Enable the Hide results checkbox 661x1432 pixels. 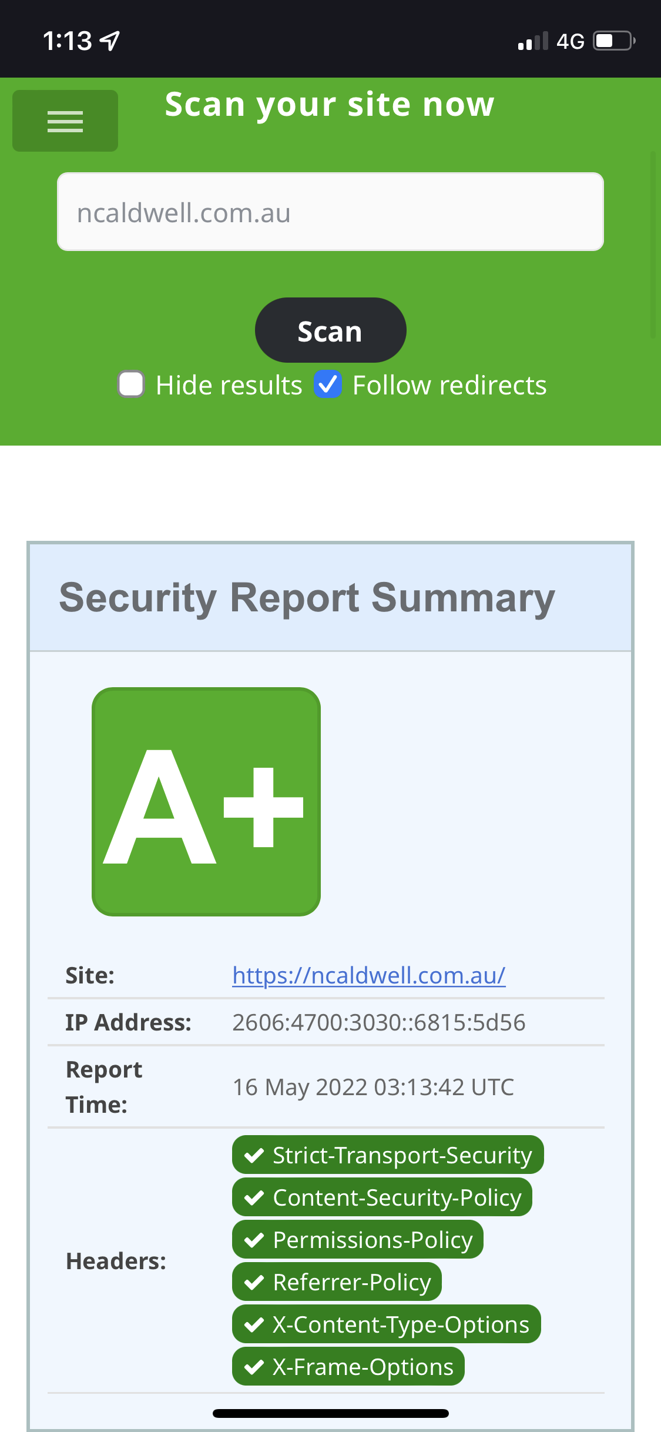pos(131,385)
